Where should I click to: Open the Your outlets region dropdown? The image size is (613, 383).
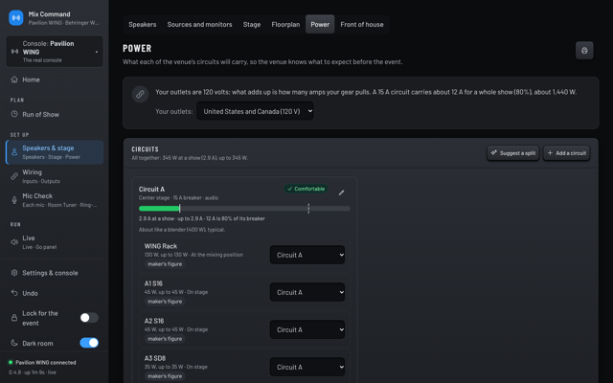[x=255, y=111]
